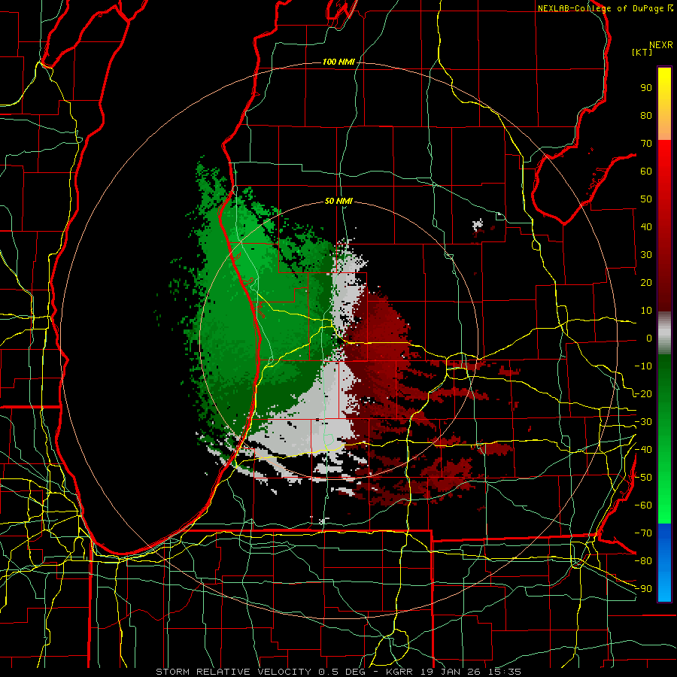Click the -90 value on velocity legend
Viewport: 677px width, 677px height.
point(643,589)
